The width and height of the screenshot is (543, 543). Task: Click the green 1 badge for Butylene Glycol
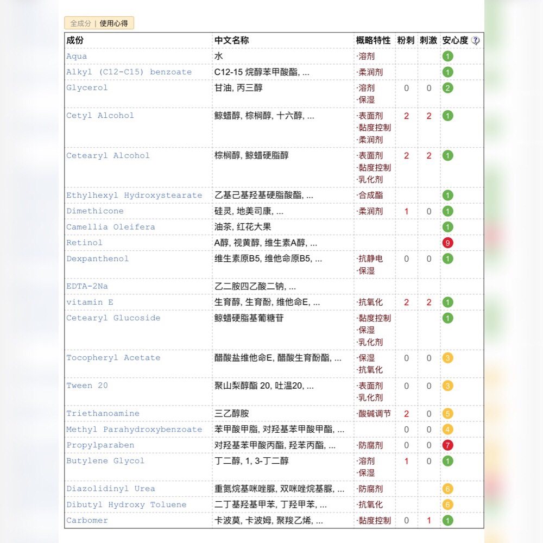pos(447,461)
